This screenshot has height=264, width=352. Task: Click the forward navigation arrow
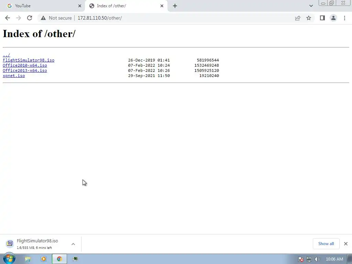coord(19,18)
